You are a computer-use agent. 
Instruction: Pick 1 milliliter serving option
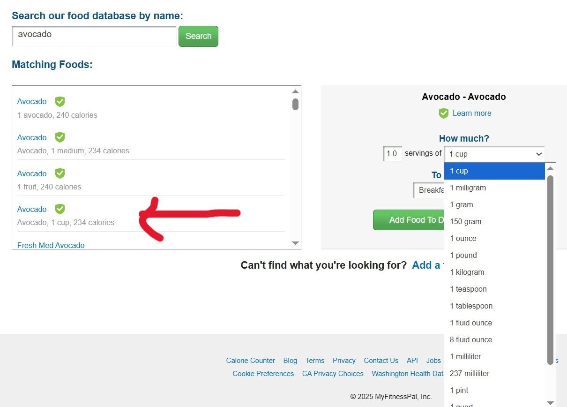pos(494,356)
